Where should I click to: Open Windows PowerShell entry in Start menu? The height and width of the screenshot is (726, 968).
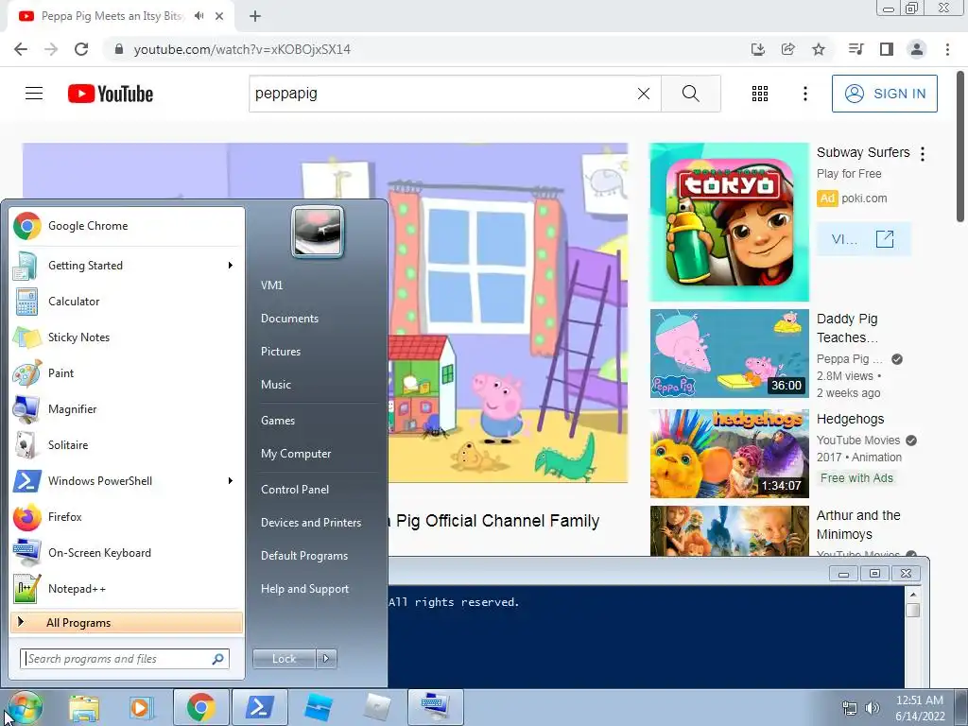127,481
